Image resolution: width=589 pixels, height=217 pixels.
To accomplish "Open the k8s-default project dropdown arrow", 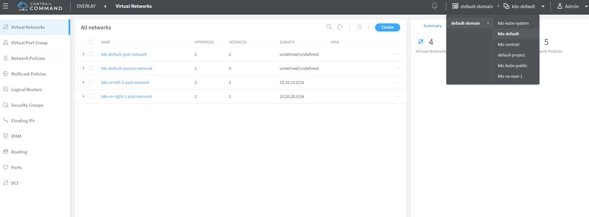I will click(543, 6).
